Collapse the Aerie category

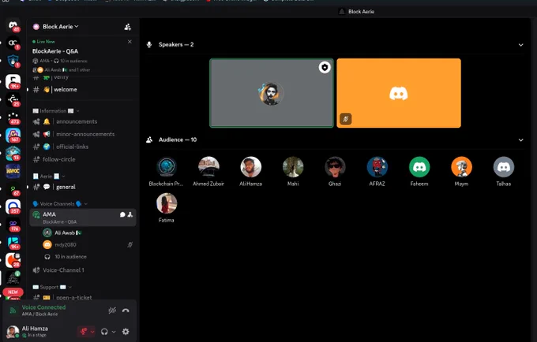(x=49, y=177)
